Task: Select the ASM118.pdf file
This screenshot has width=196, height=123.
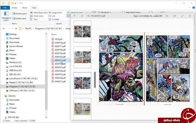Action: (x=59, y=50)
